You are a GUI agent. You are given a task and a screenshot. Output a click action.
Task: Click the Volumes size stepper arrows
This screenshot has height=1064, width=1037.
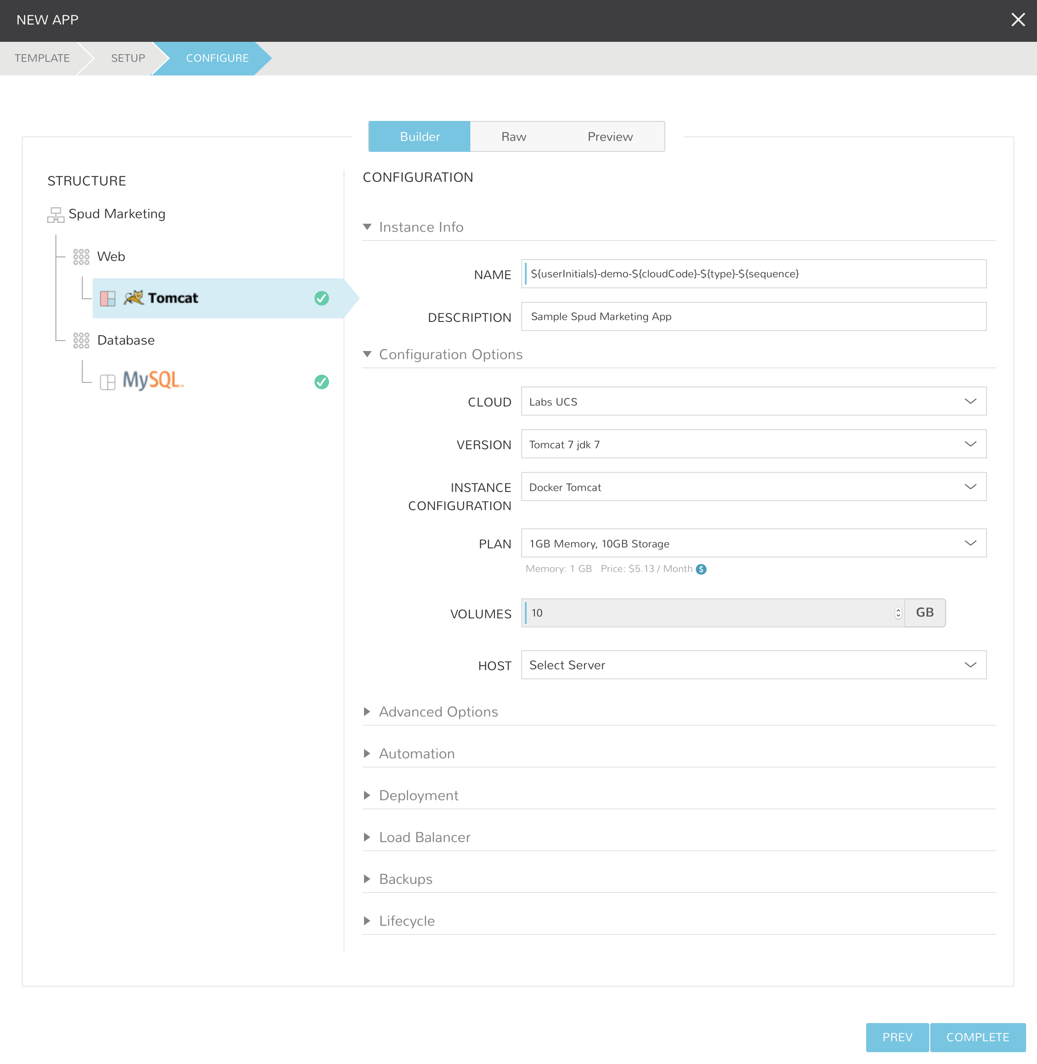897,613
